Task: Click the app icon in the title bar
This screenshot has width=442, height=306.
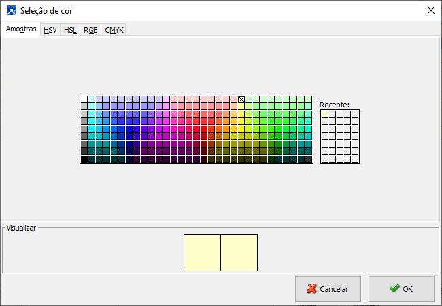Action: click(11, 10)
